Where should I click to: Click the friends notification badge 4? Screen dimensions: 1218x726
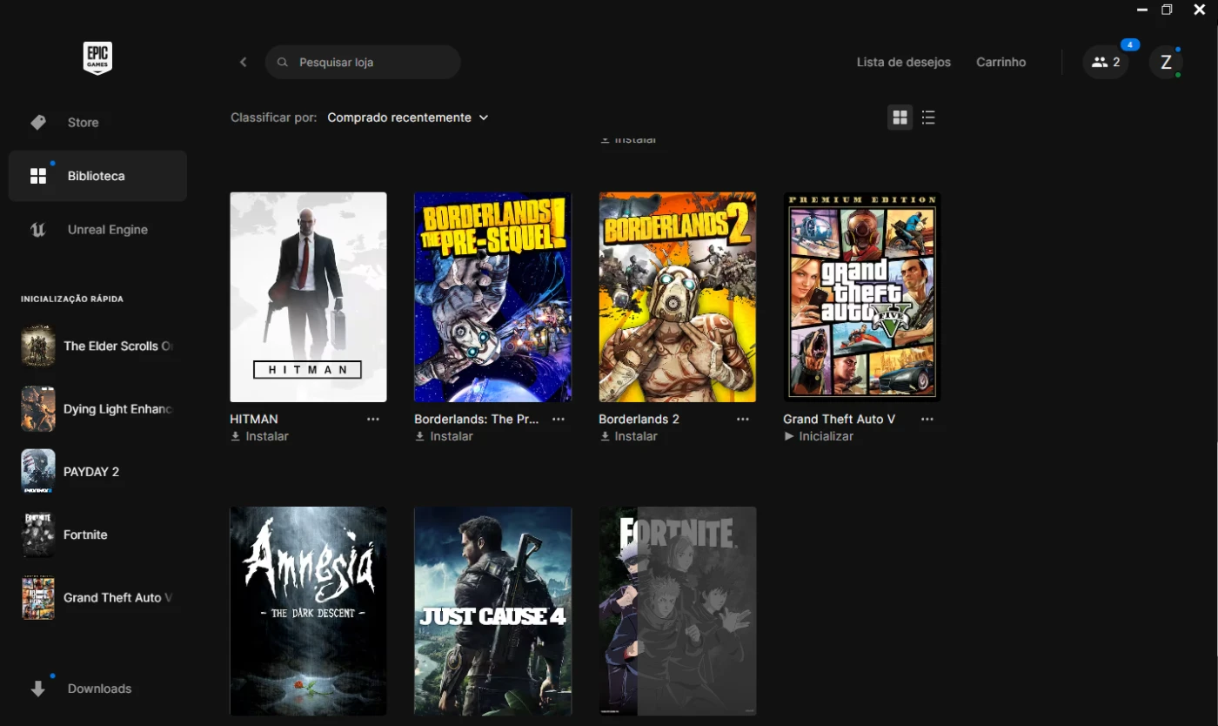pos(1129,44)
